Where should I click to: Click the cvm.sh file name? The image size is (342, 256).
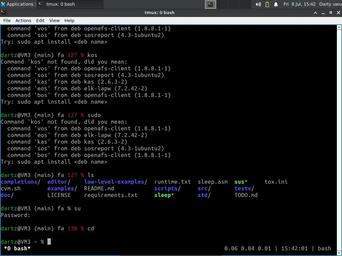(x=10, y=188)
